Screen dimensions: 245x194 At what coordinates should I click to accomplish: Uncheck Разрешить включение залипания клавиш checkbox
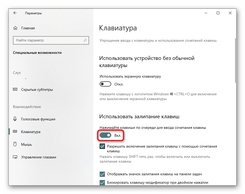pos(102,146)
